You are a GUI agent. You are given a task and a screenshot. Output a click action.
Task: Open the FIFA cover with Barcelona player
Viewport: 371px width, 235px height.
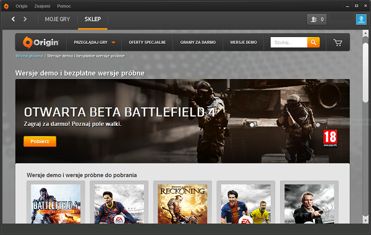click(119, 204)
